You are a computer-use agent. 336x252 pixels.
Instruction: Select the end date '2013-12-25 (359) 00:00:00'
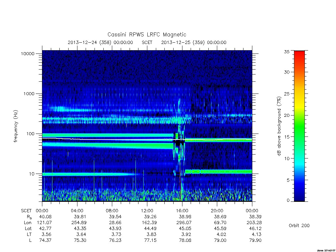(x=194, y=42)
